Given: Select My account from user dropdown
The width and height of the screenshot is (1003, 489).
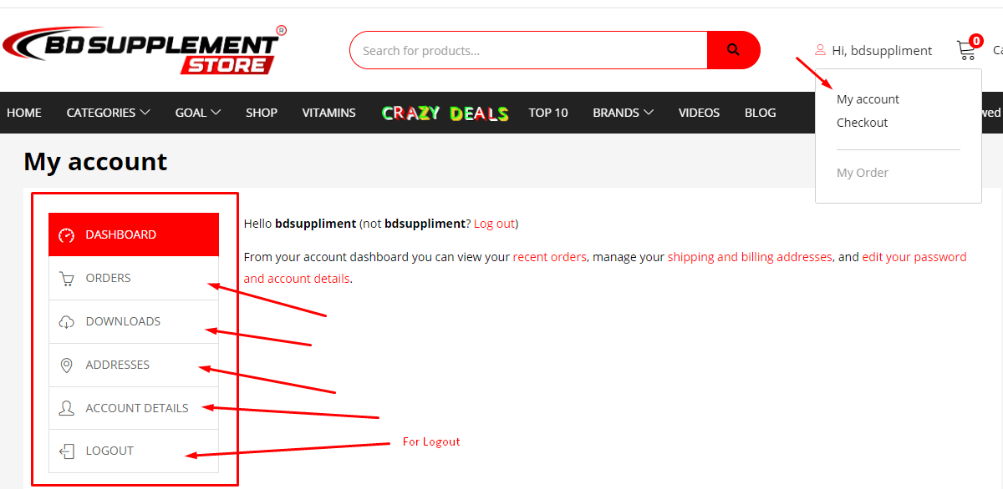Looking at the screenshot, I should (868, 99).
